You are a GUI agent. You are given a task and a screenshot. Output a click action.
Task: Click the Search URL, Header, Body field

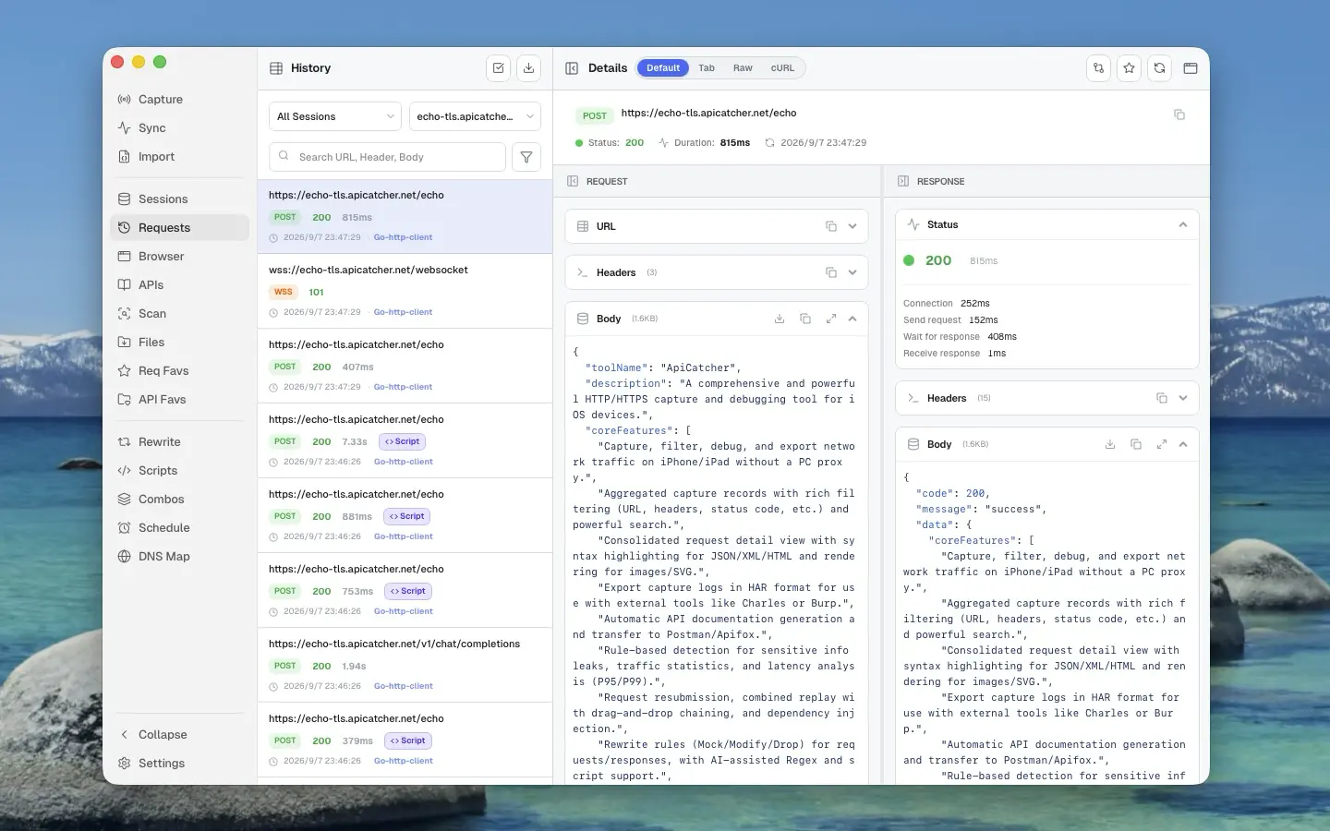pos(387,157)
